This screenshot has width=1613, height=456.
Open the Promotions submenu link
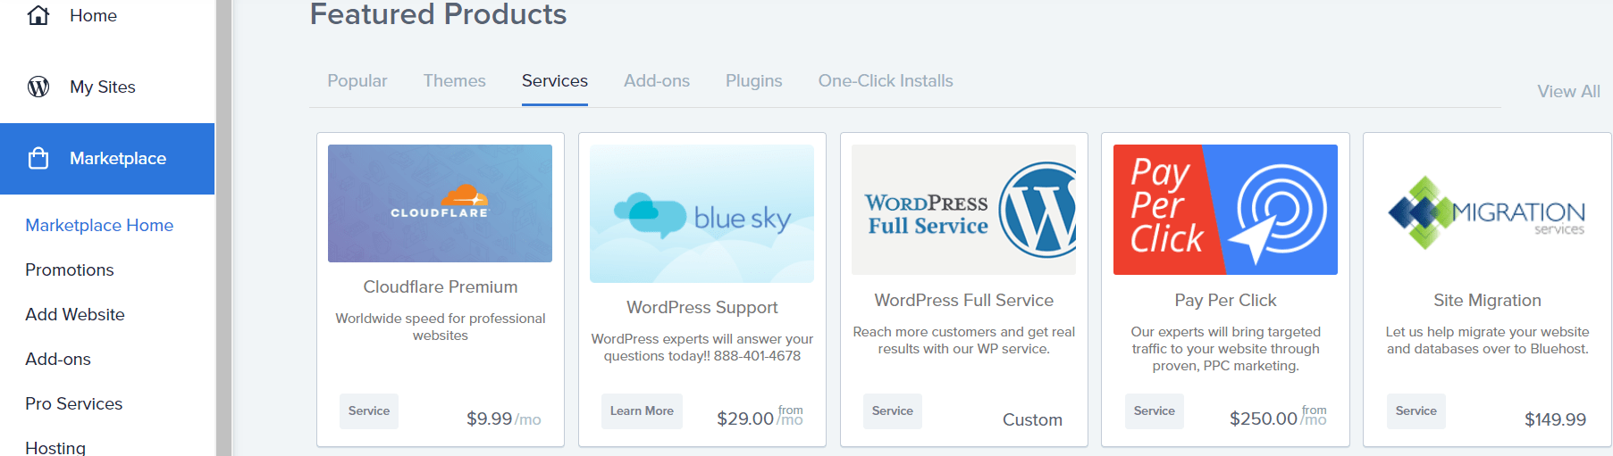click(70, 269)
